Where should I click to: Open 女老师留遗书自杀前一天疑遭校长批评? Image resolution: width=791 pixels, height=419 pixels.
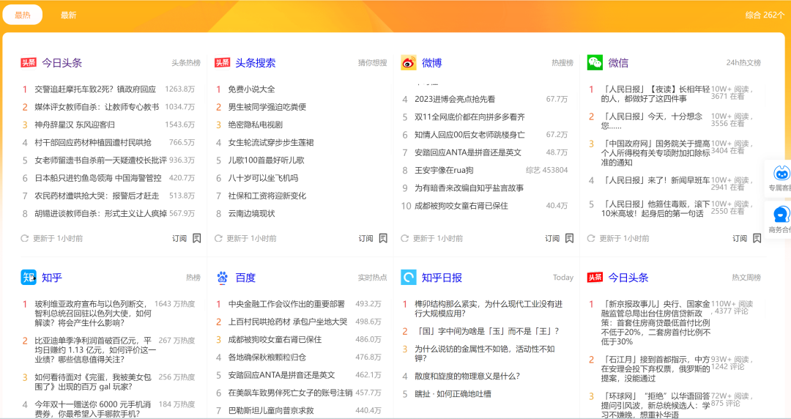(100, 160)
